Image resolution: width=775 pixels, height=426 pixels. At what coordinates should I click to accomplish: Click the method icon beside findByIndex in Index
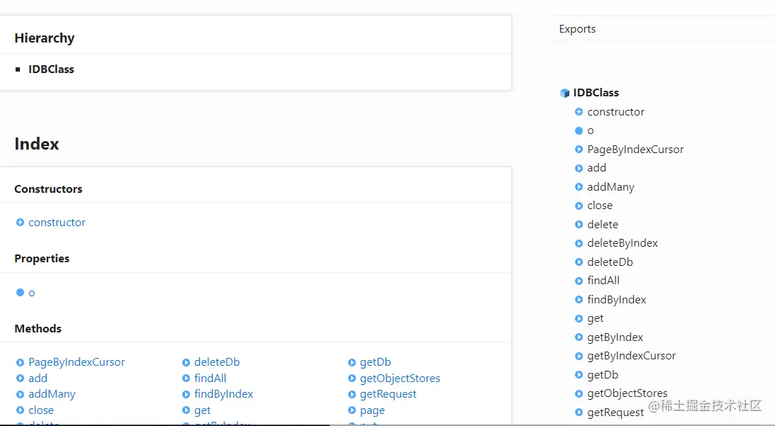click(186, 394)
